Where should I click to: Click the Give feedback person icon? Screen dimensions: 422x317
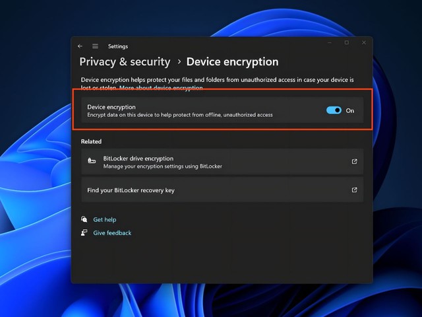pyautogui.click(x=84, y=232)
